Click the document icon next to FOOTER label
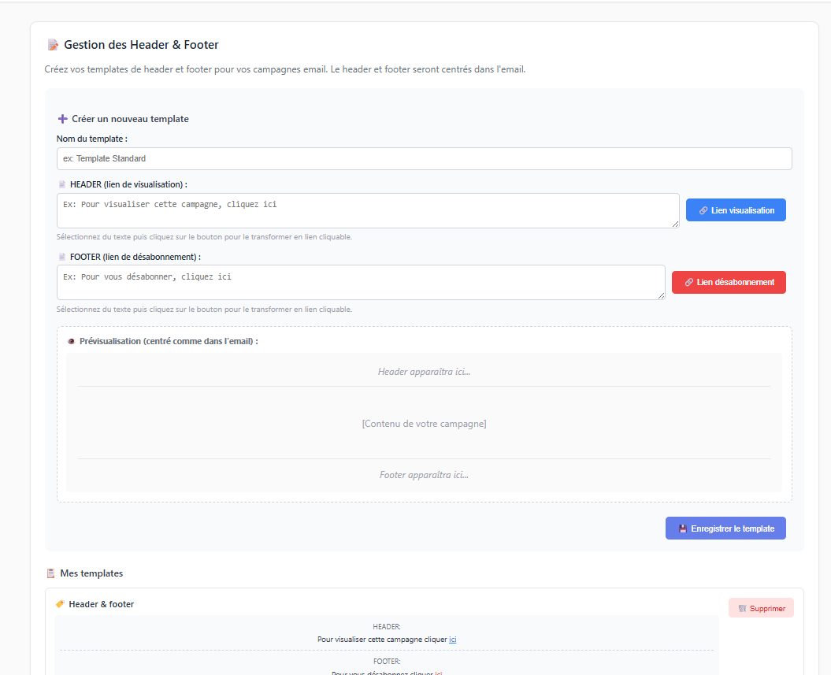This screenshot has height=675, width=831. [x=61, y=257]
